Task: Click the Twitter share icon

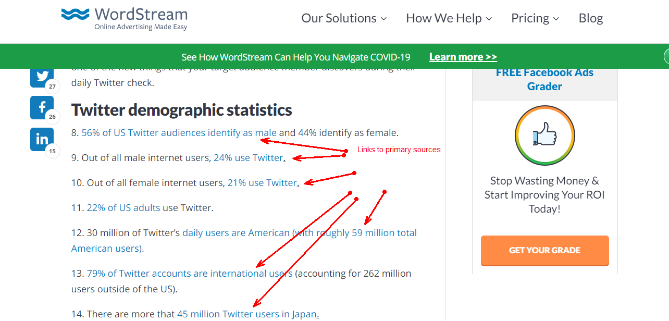Action: (x=42, y=77)
